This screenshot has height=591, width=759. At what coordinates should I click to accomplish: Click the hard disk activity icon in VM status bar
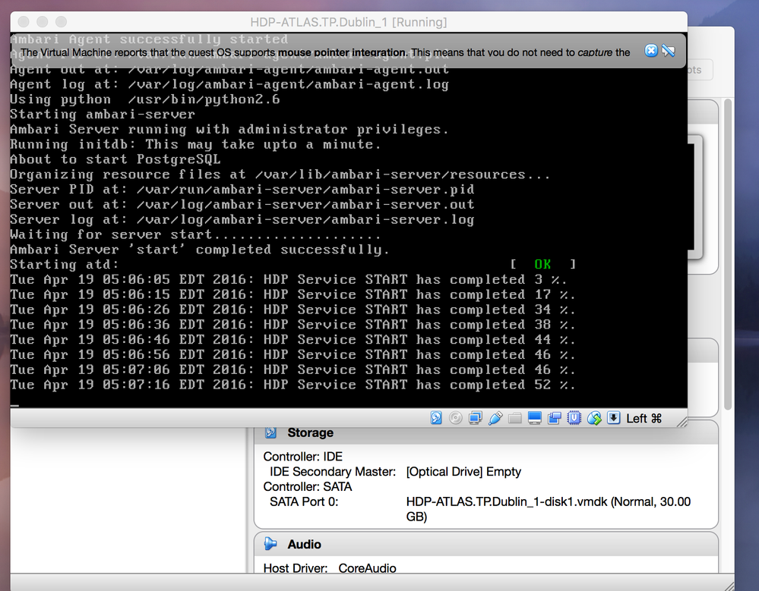[435, 418]
